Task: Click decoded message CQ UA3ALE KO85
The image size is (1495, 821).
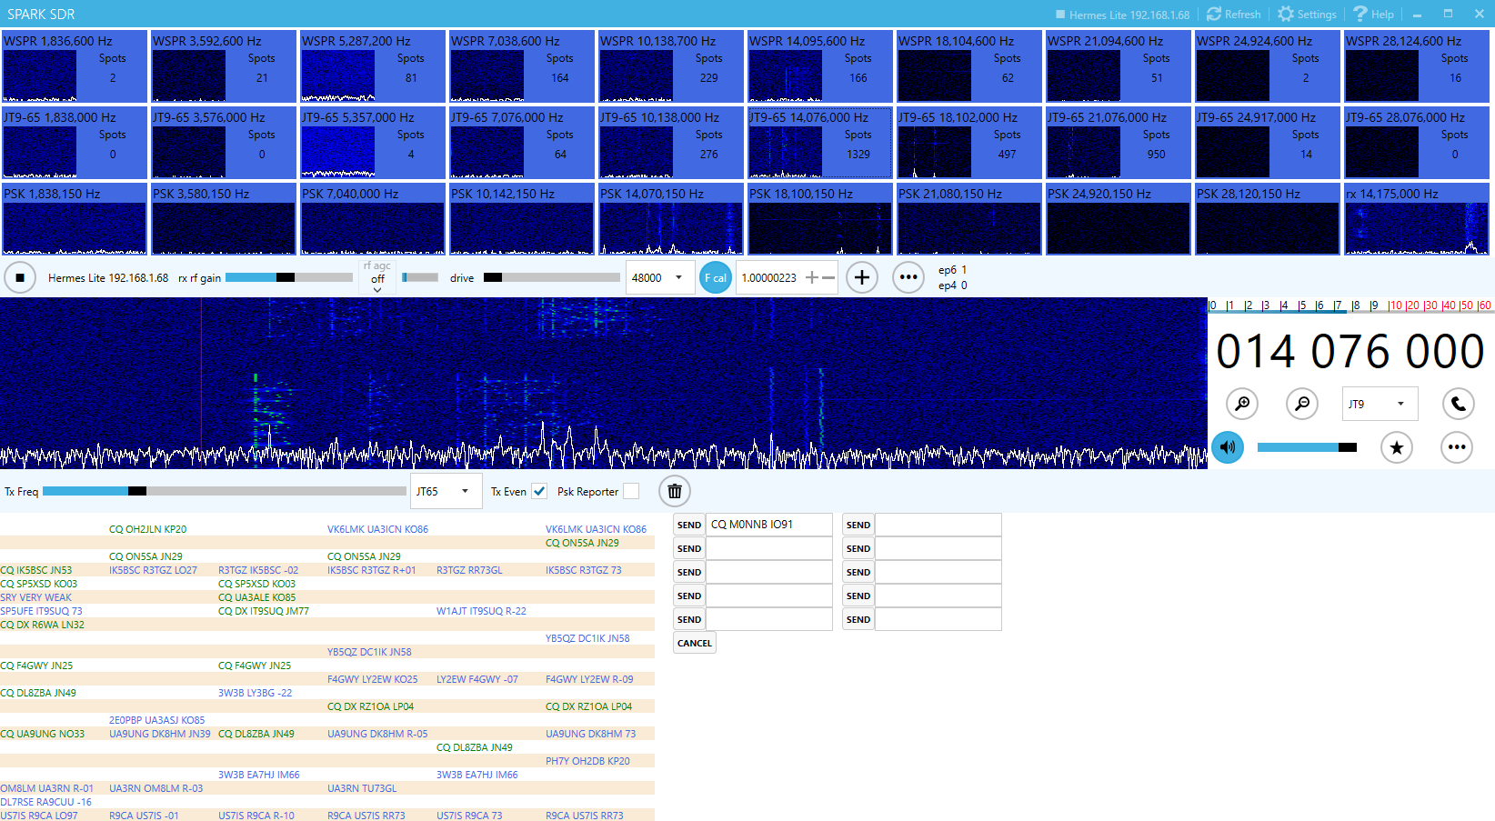Action: 256,597
